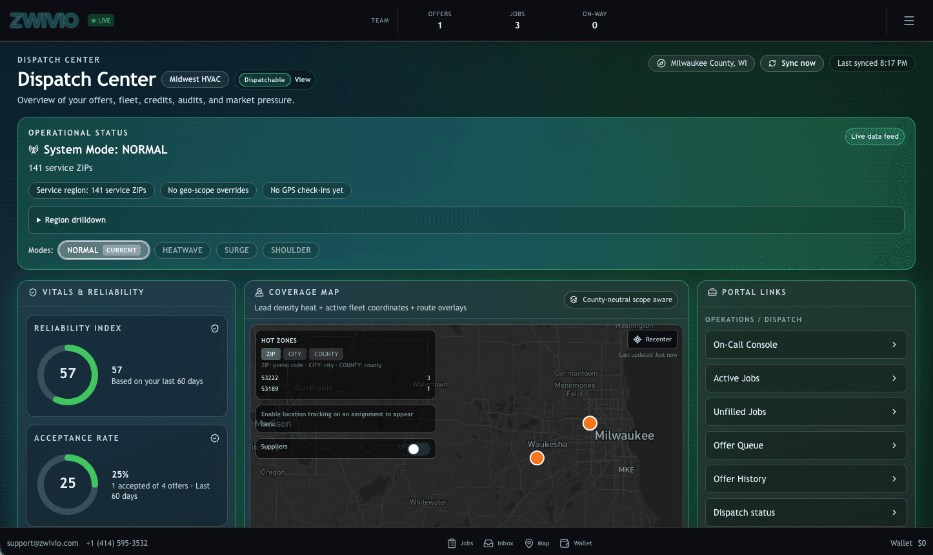Click the Reliability Index circular gauge
Screen dimensions: 933x555
(68, 374)
